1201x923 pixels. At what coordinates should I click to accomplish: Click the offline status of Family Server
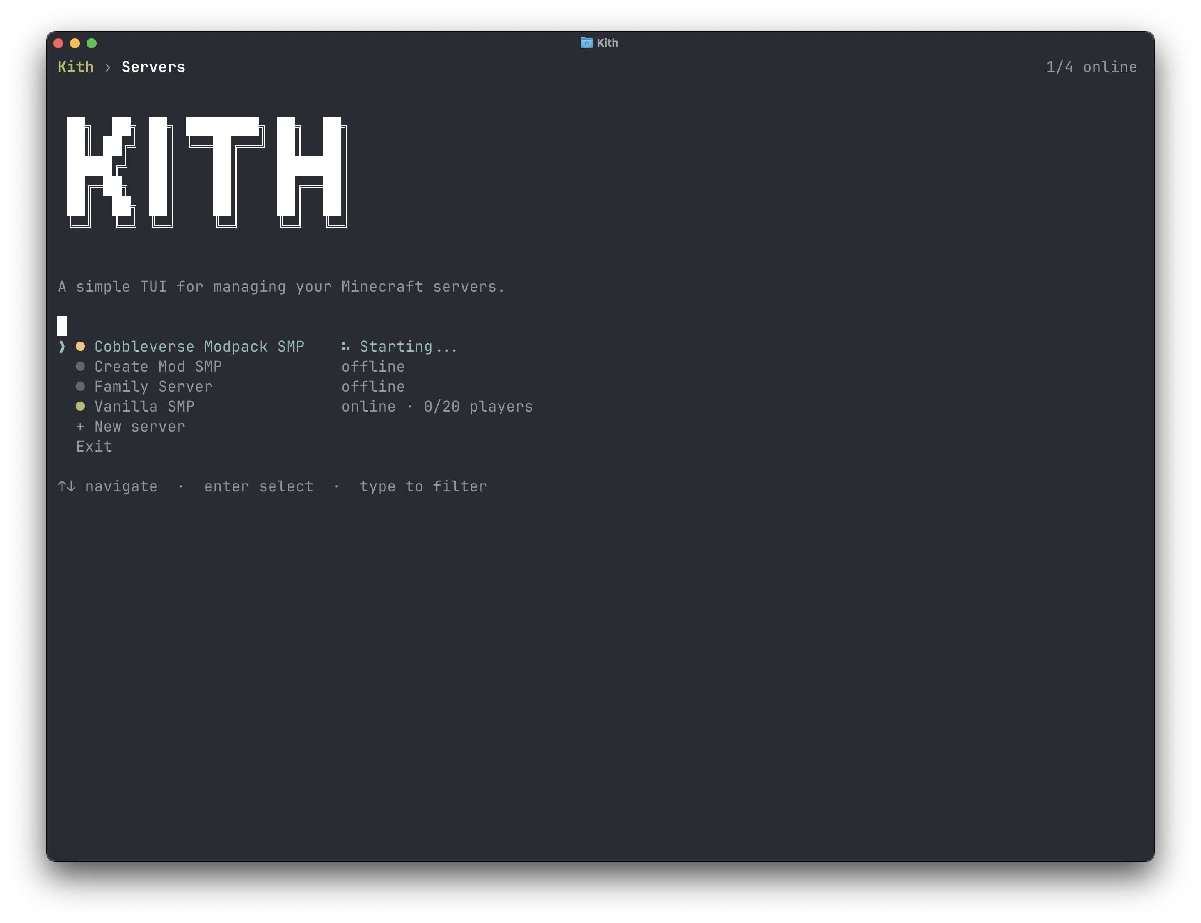pos(373,386)
